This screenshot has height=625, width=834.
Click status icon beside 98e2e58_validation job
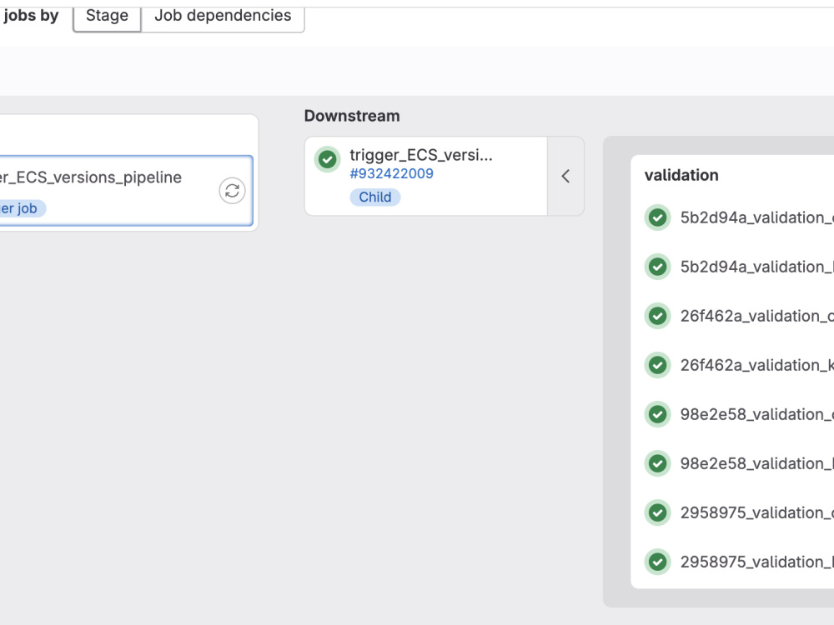pyautogui.click(x=658, y=414)
